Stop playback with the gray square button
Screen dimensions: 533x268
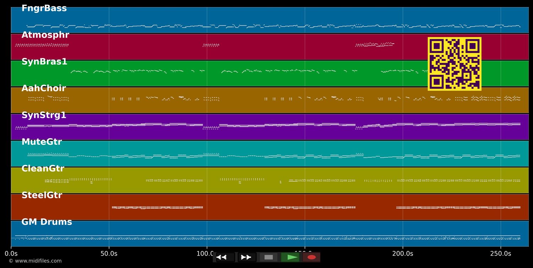269,257
